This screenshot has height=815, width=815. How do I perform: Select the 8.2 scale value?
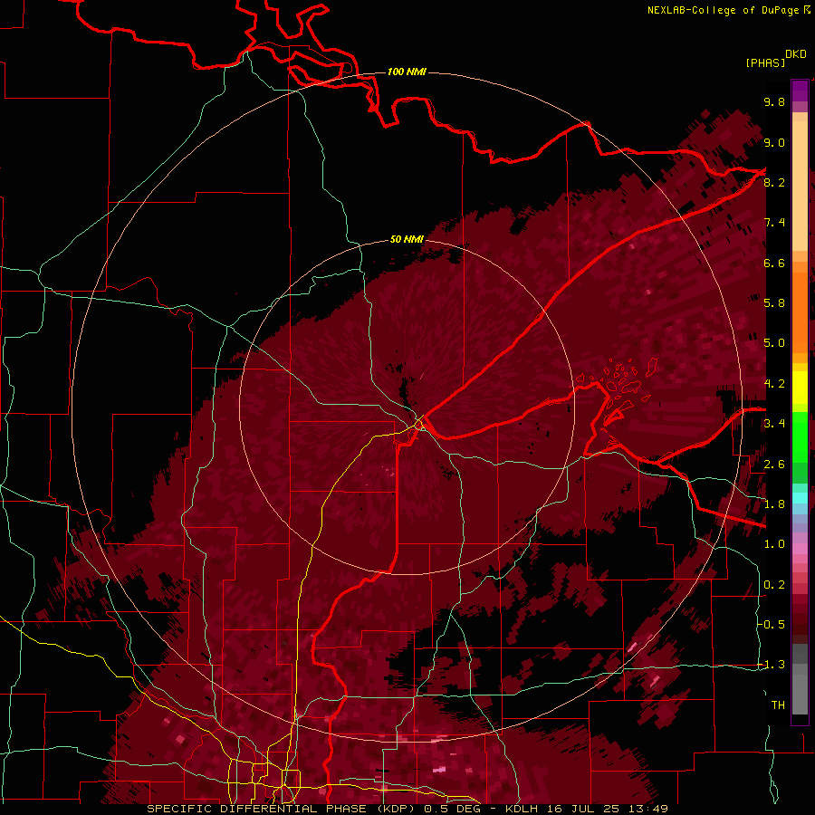pos(774,182)
